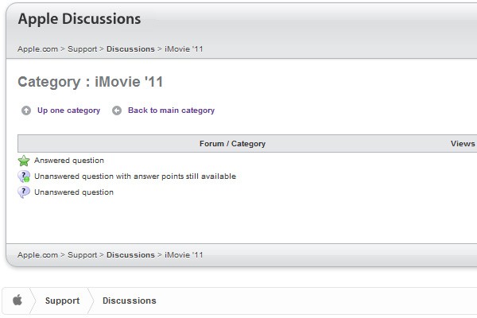
Task: Click the Back to main category arrow icon
Action: [x=117, y=111]
